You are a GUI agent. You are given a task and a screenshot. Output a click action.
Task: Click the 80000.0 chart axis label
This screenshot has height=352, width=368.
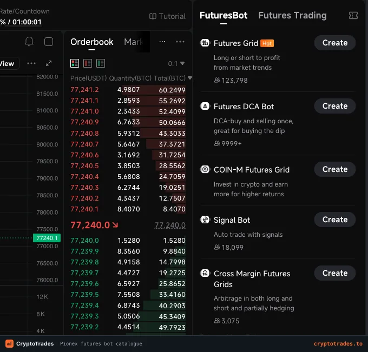tap(47, 144)
